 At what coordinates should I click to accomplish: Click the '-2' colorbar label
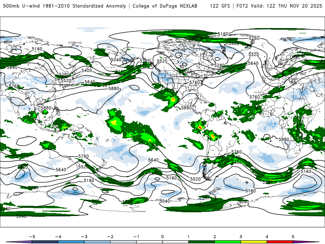click(110, 237)
